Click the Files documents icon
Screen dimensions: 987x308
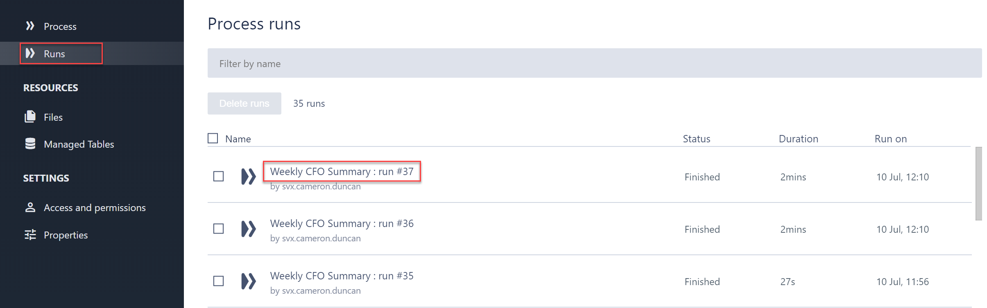(30, 117)
